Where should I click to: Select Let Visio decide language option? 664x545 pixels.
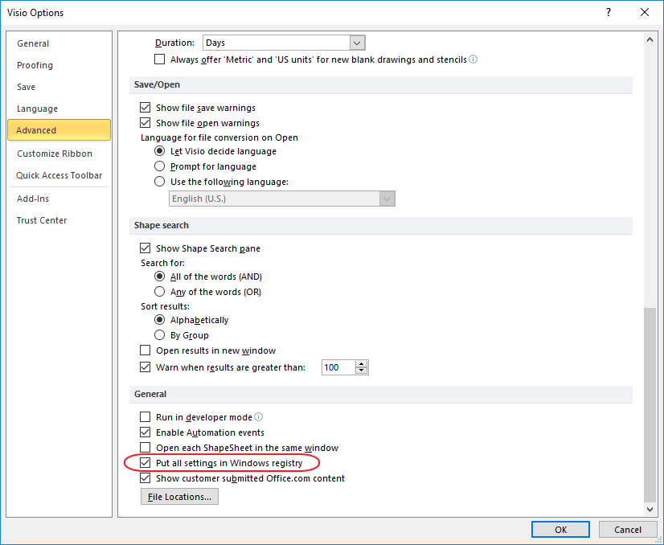(x=160, y=151)
